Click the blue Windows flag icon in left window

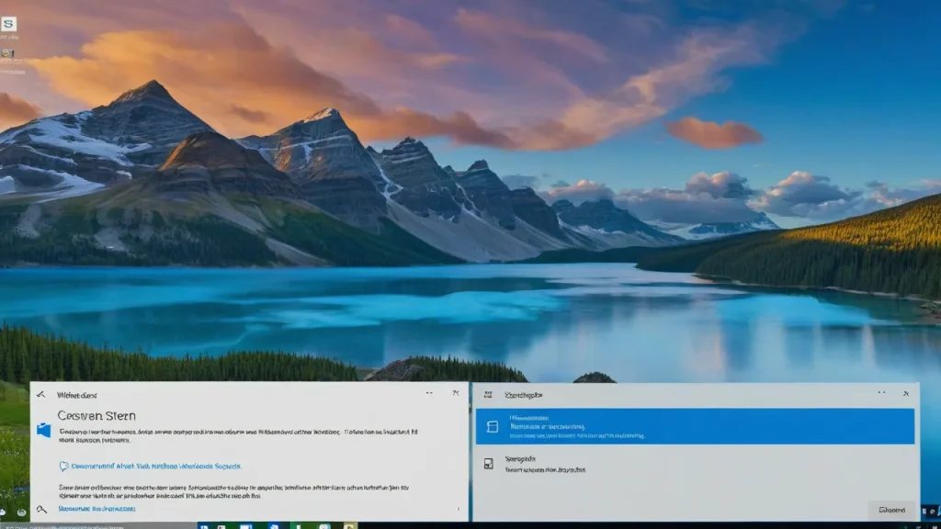click(44, 430)
